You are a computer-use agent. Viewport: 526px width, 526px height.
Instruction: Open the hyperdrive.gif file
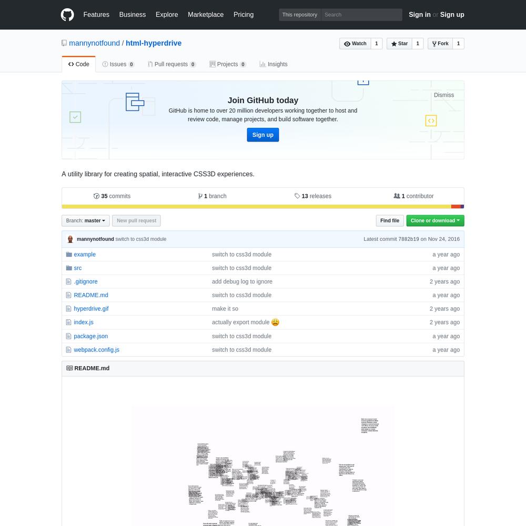point(91,309)
